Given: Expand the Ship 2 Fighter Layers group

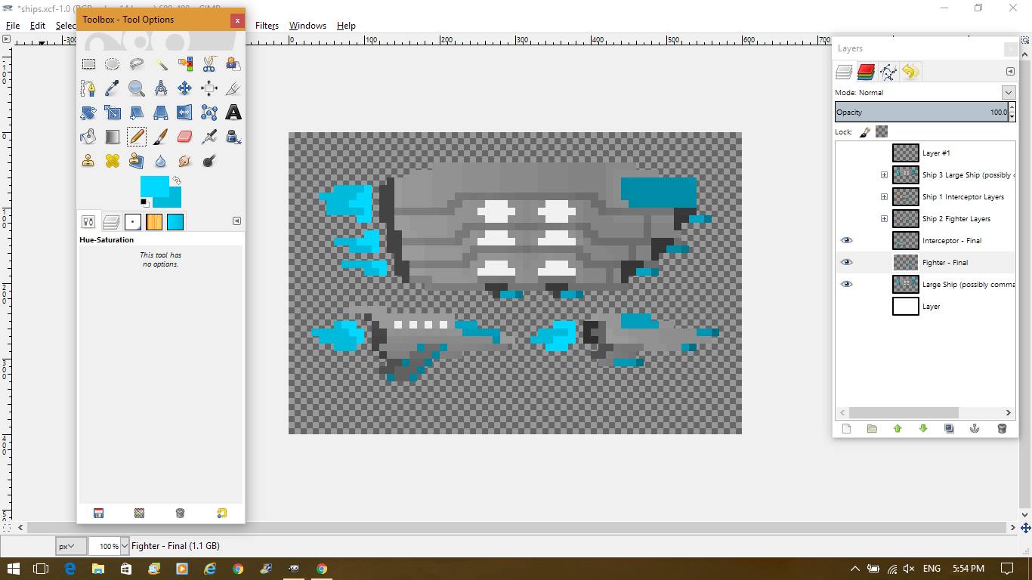Looking at the screenshot, I should point(884,219).
